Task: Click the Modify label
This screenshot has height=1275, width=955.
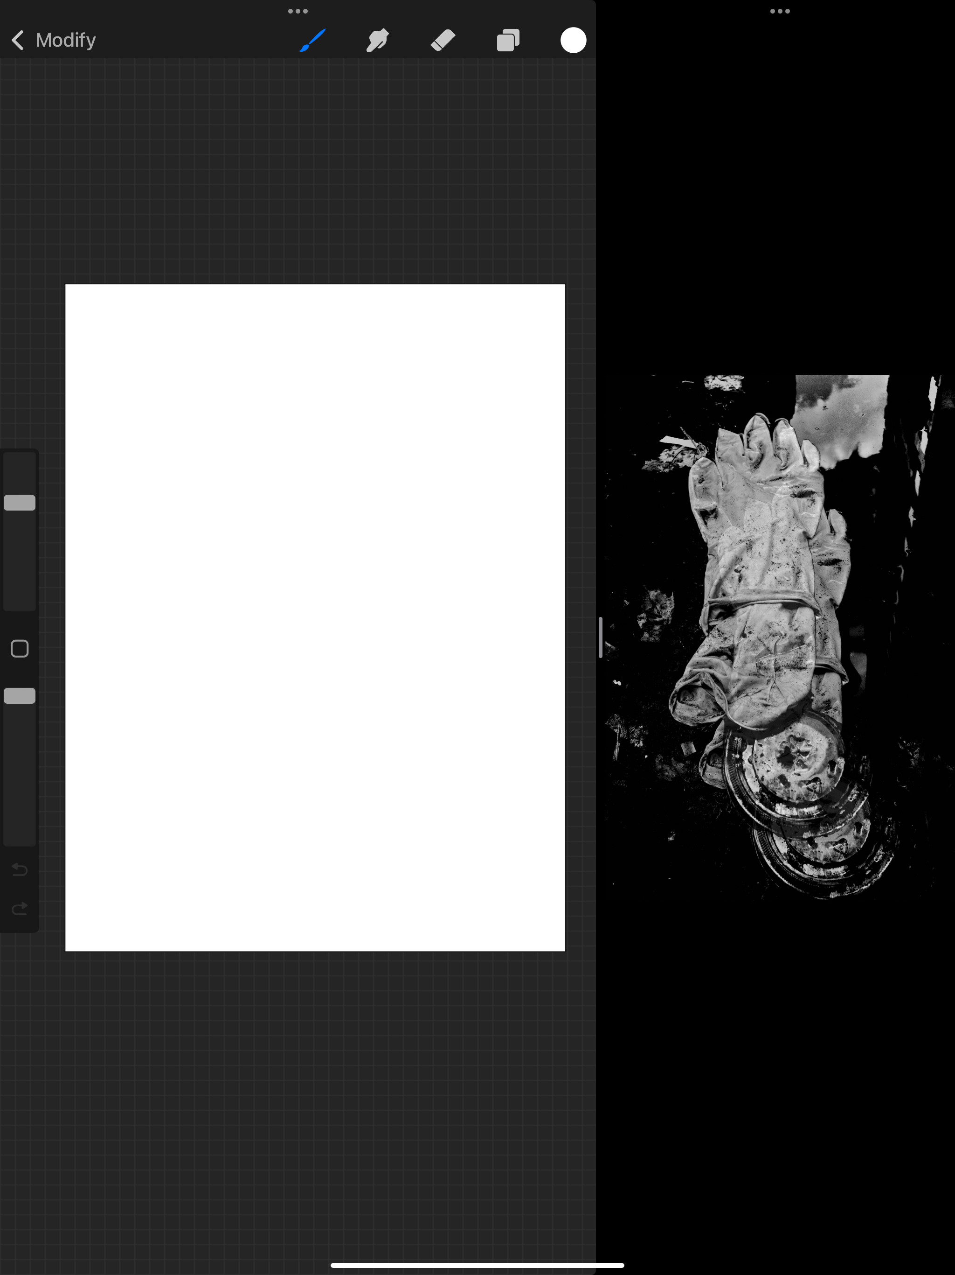Action: click(66, 40)
